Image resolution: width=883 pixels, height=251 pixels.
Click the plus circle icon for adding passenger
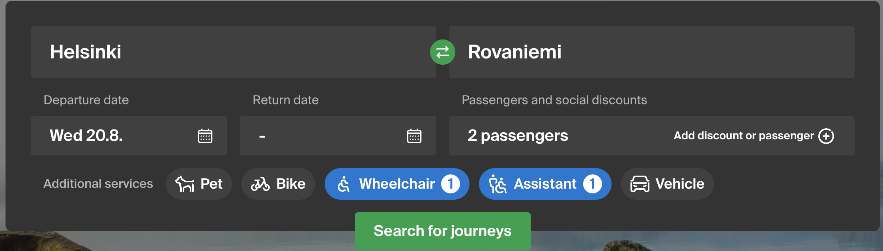click(x=826, y=136)
